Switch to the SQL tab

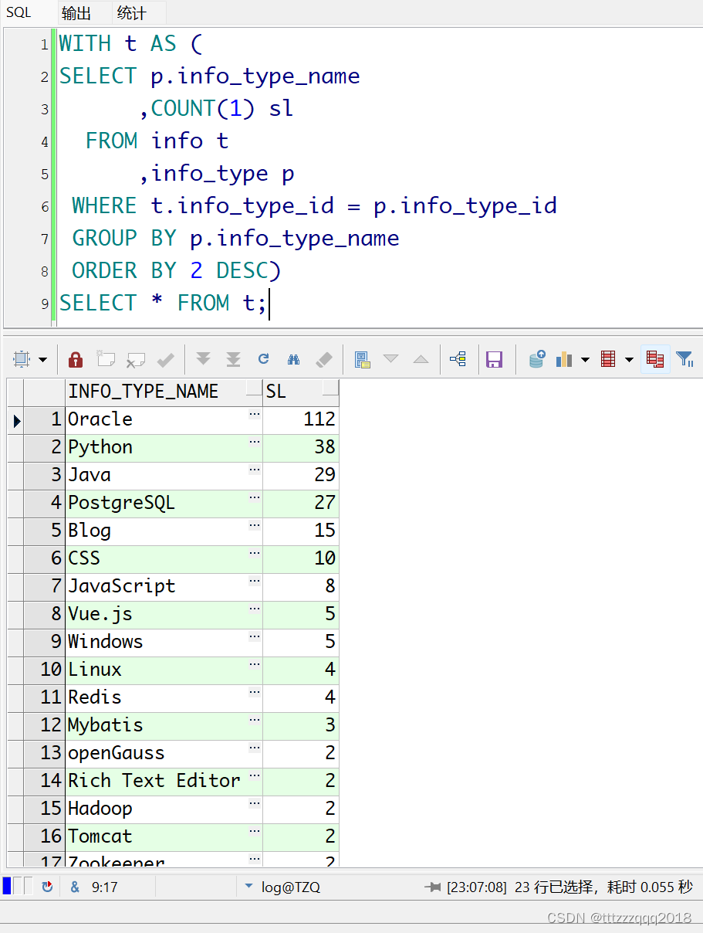[19, 12]
